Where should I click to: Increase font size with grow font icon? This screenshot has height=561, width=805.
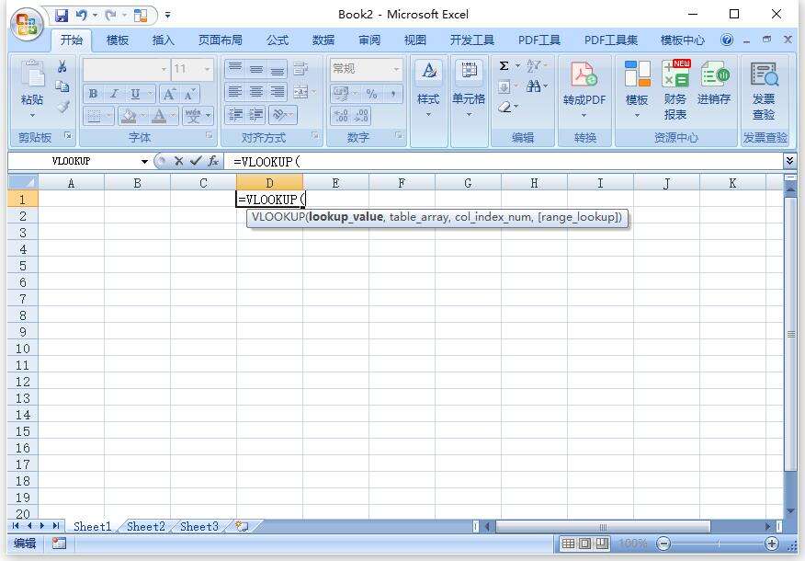click(x=168, y=94)
